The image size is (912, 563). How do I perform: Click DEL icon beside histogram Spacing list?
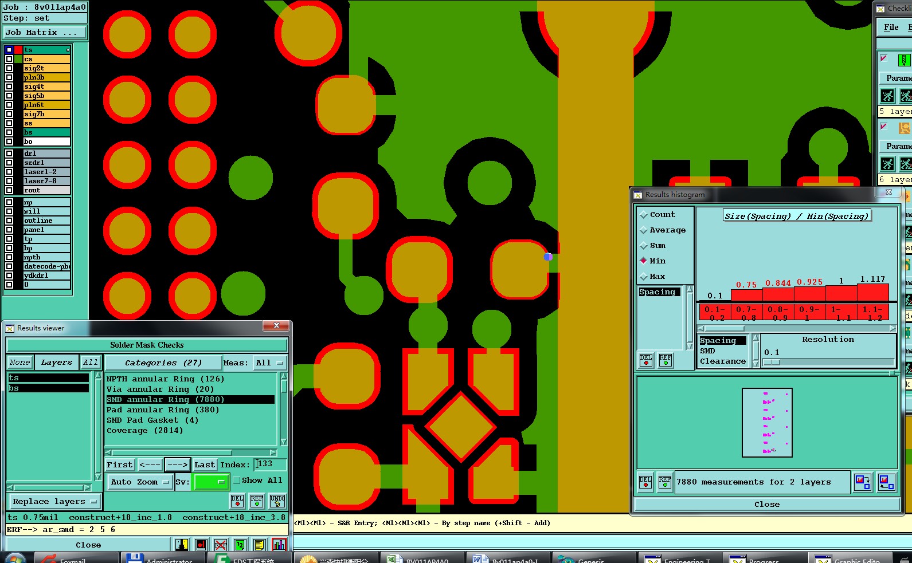point(646,360)
